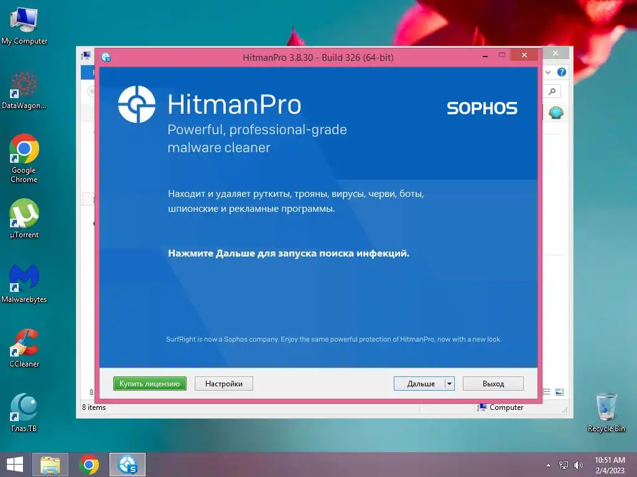Switch Explorer to large icons view
Viewport: 637px width, 477px height.
coord(559,391)
